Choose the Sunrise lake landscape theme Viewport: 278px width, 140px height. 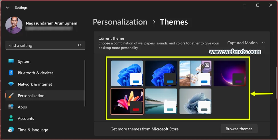(x=161, y=101)
